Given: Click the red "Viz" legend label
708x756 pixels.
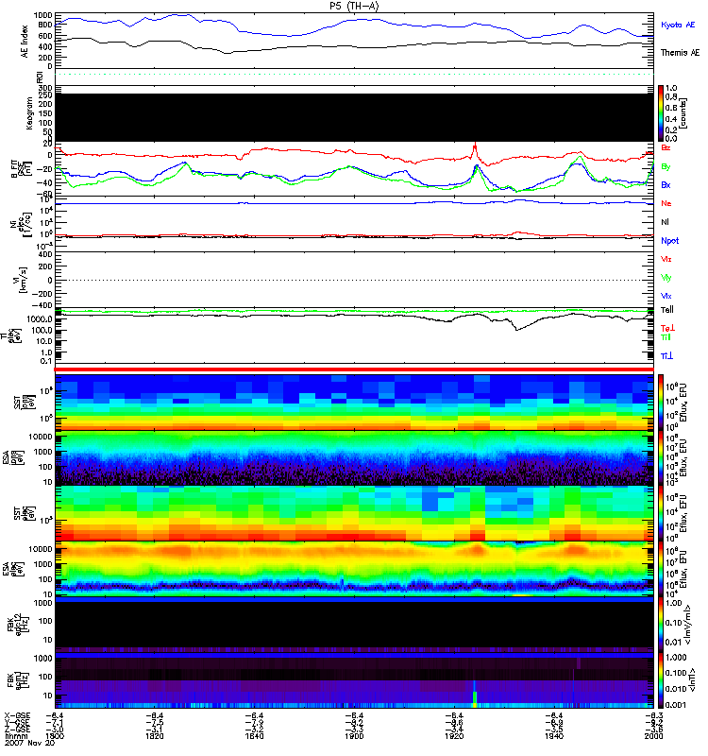Looking at the screenshot, I should [x=666, y=259].
